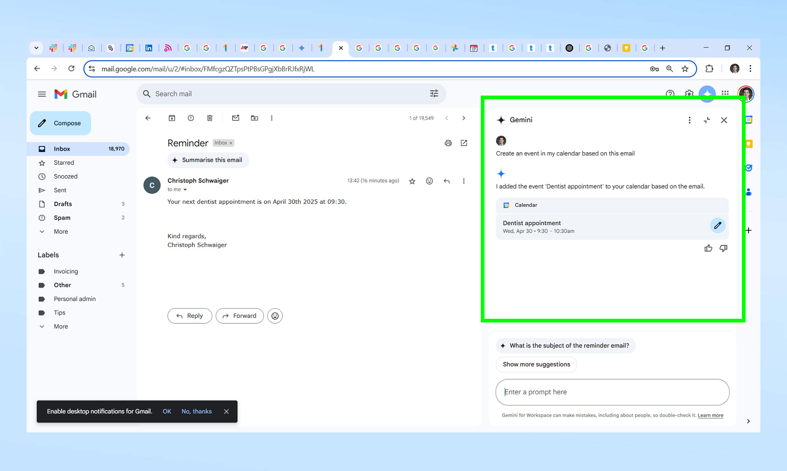
Task: Close the Gemini side panel
Action: pos(724,120)
